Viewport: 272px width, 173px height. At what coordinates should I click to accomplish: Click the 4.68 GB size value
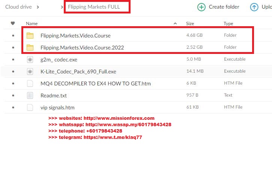pyautogui.click(x=194, y=35)
